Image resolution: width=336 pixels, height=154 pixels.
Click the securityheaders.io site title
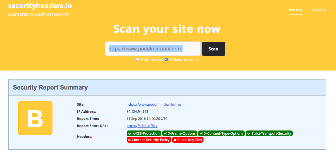click(40, 6)
